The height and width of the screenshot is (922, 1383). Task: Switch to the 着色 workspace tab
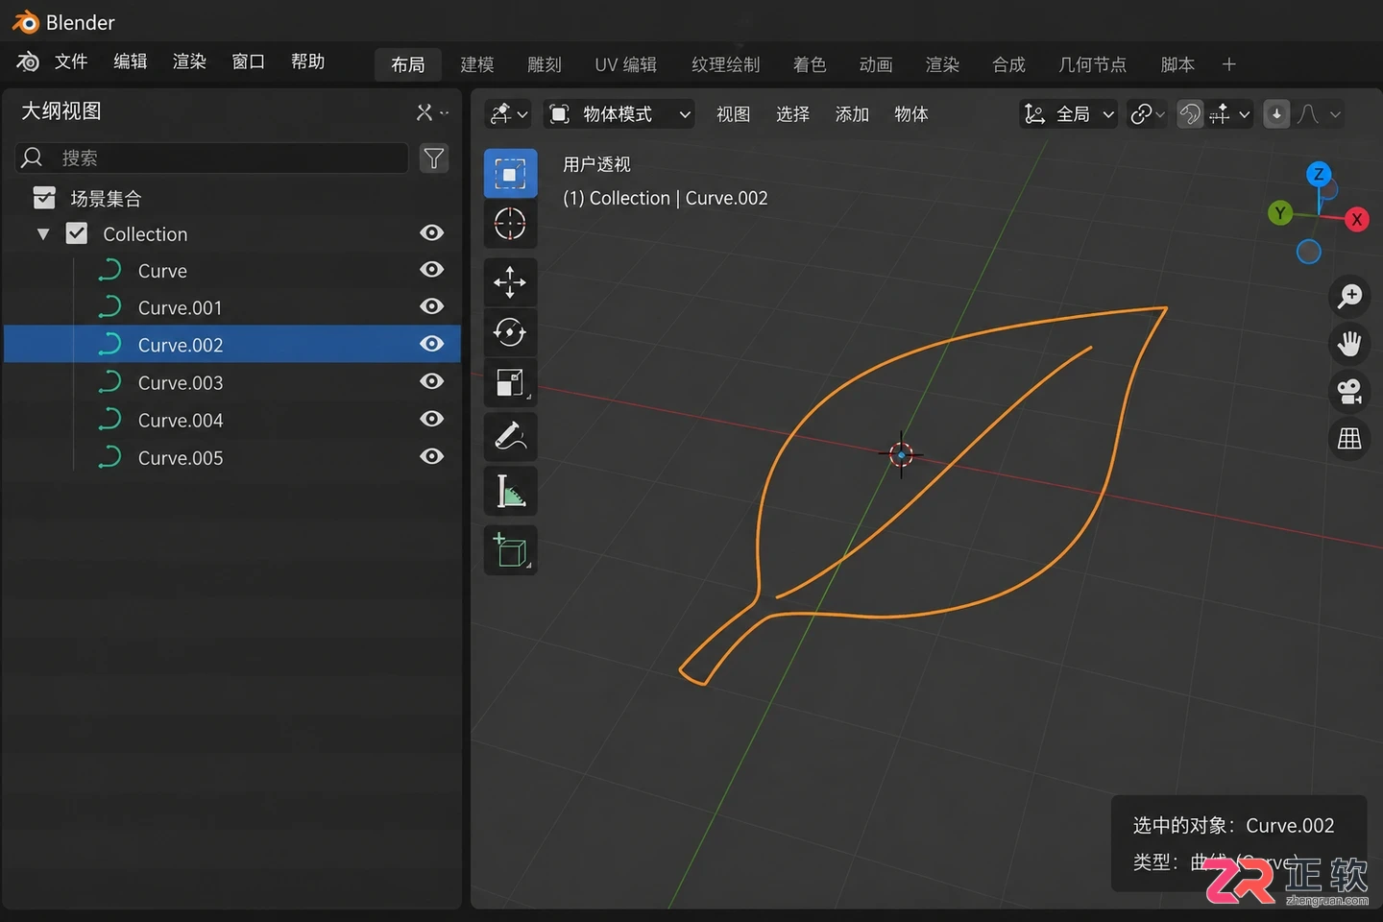point(810,64)
